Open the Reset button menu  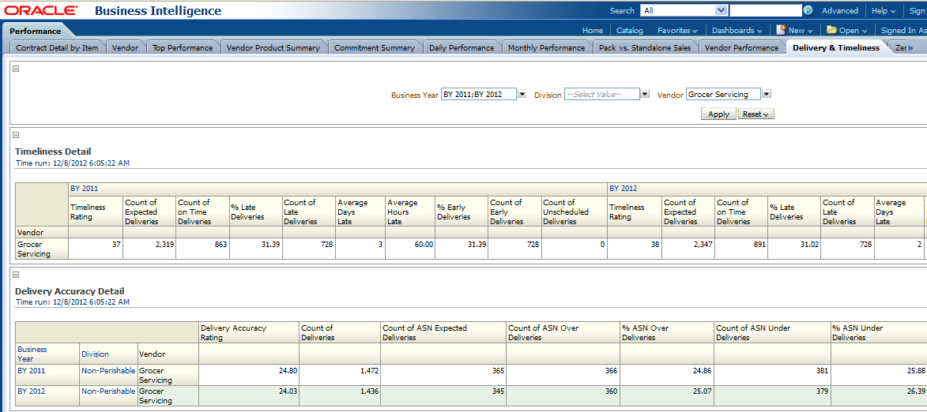click(x=756, y=114)
